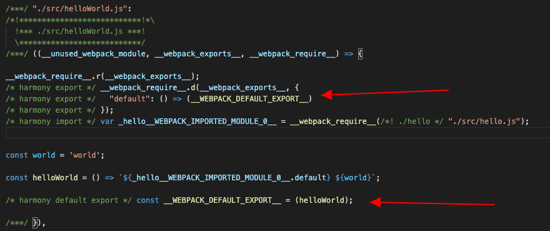Click the !*** ./src/helloWorld.js ***! comment line
This screenshot has height=231, width=550.
click(x=80, y=31)
